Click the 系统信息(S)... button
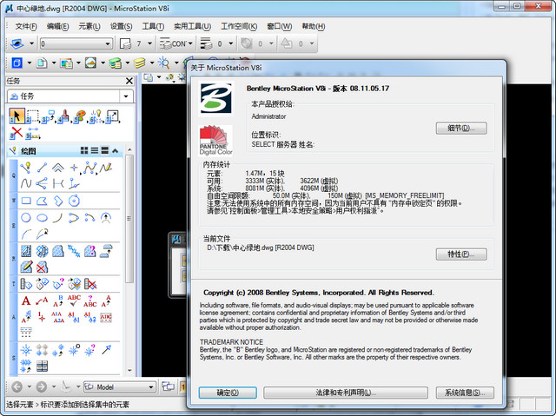This screenshot has width=556, height=416. 465,393
